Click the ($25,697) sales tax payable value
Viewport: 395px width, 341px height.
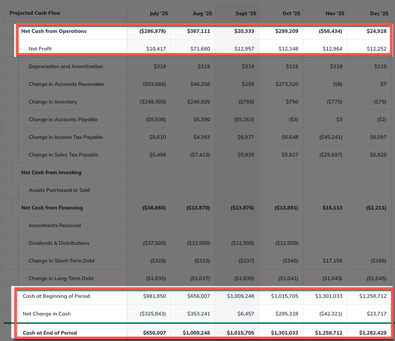coord(331,155)
